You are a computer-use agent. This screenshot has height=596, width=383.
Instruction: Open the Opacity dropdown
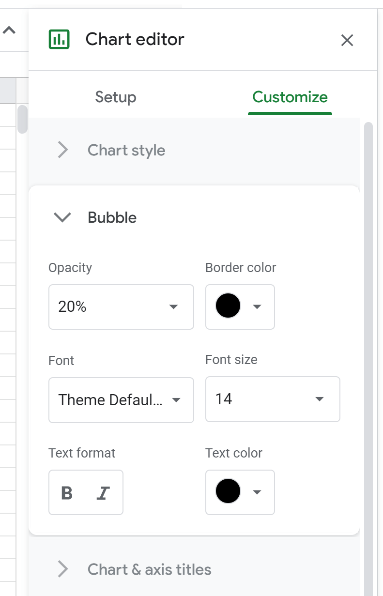(x=173, y=307)
